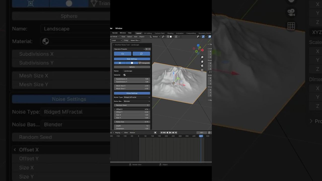The image size is (322, 181).
Task: Click the refresh arrows button under Operator Presets
Action: (141, 54)
